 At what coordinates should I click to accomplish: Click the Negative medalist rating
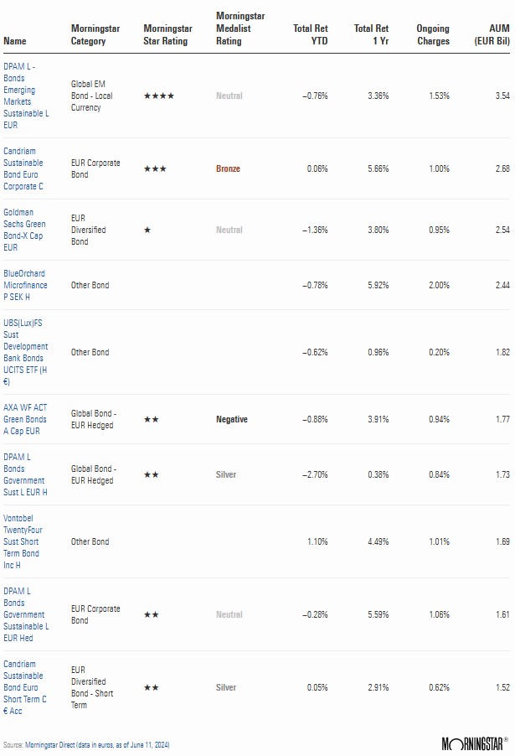tap(231, 419)
